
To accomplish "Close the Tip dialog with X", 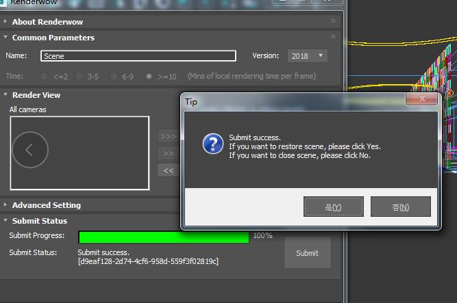I will tap(422, 98).
